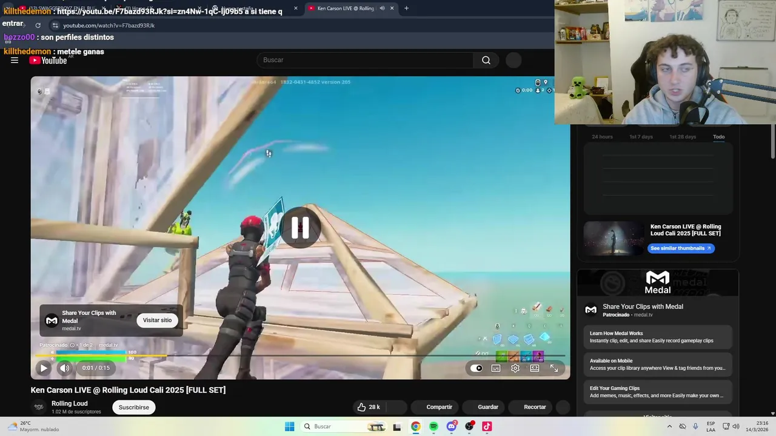The image size is (776, 436).
Task: Click the Visitar sitio ad button
Action: [x=157, y=320]
